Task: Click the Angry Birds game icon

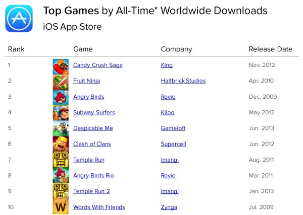Action: tap(61, 97)
